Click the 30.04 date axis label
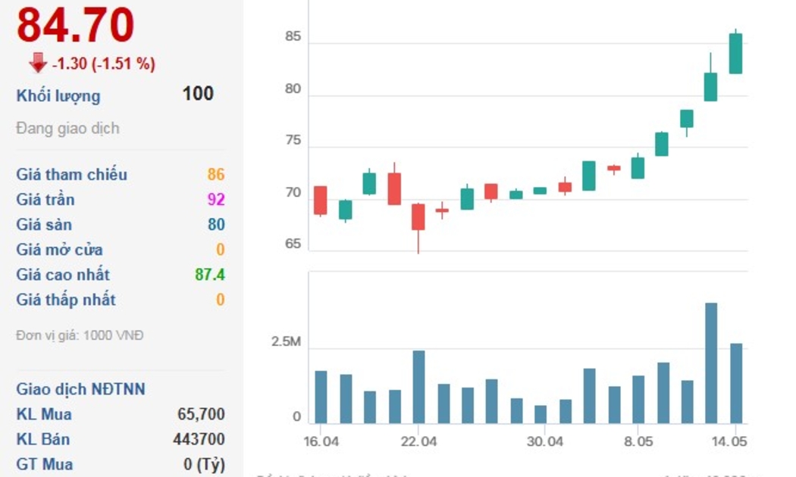 tap(545, 442)
